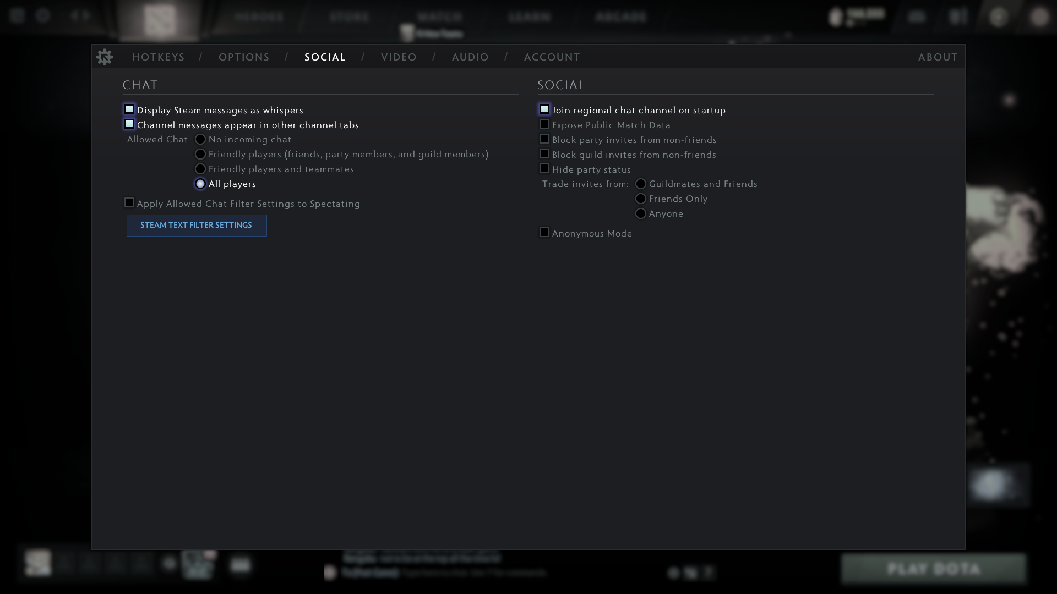The height and width of the screenshot is (594, 1057).
Task: Click the Dota 2 logo in the top bar
Action: tap(159, 21)
